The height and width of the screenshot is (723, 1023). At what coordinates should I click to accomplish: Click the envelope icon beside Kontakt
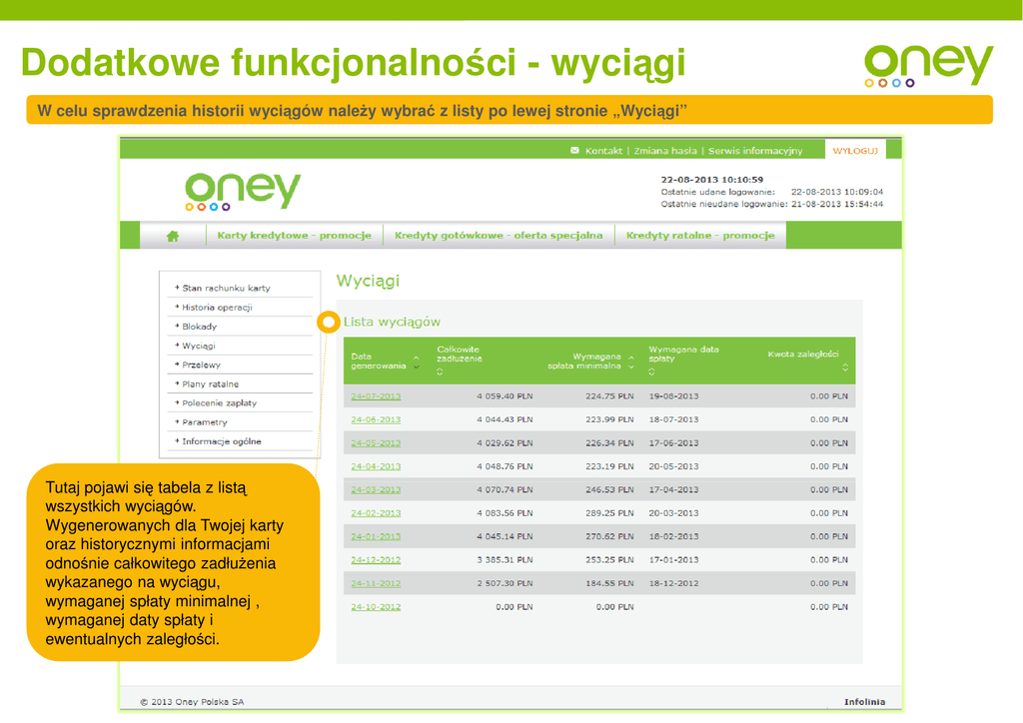(574, 151)
